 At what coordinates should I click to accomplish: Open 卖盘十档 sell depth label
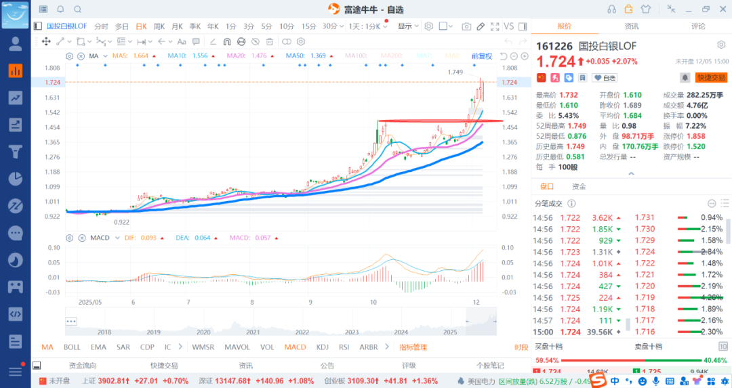point(648,347)
